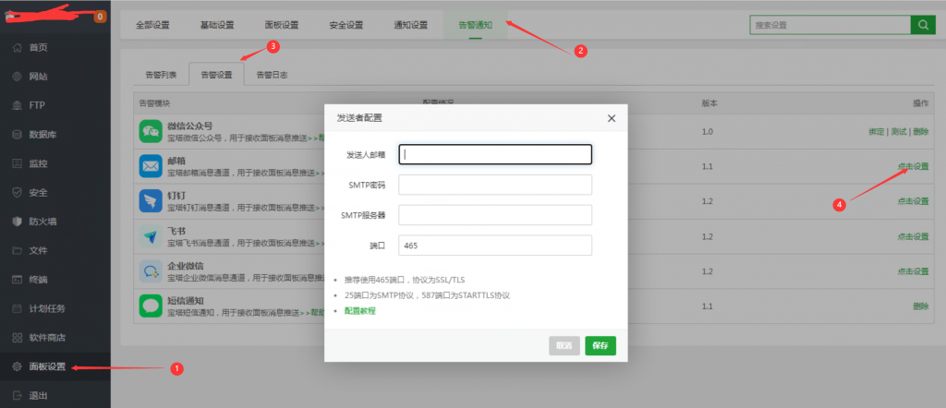Close the 发送者配置 dialog
Viewport: 946px width, 408px height.
point(611,118)
